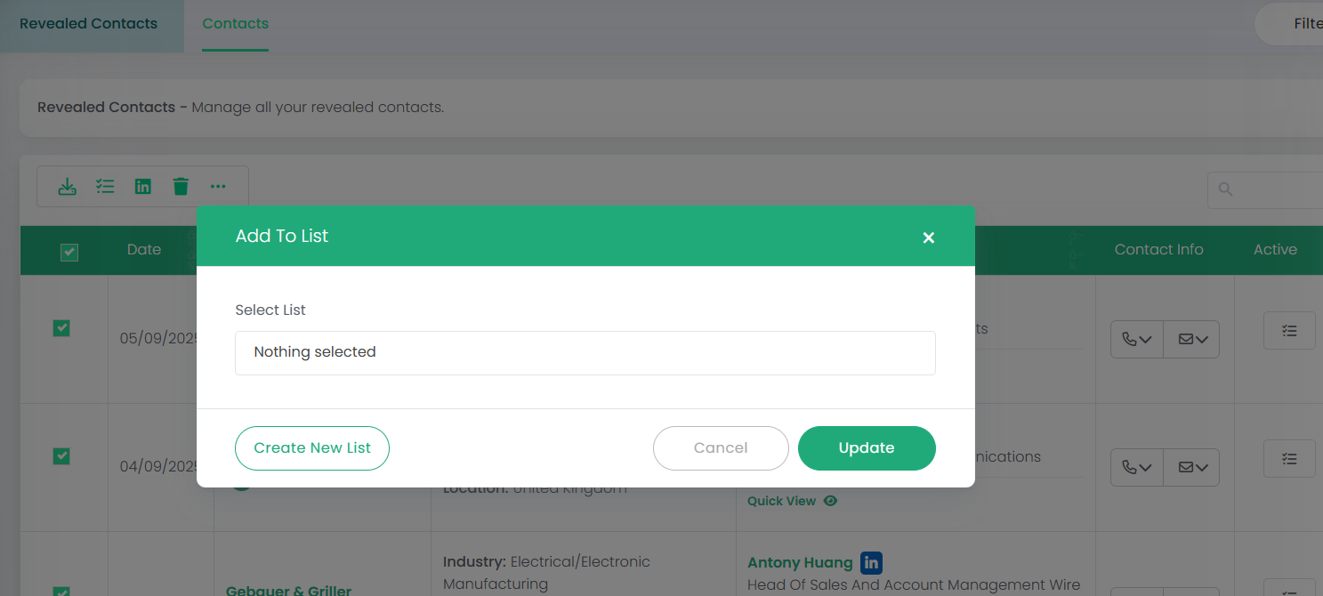
Task: Click the Create New List button
Action: click(x=311, y=448)
